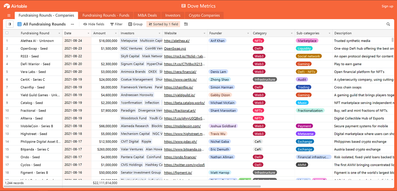
Task: Open the https://www.certik.io/ link
Action: pos(180,80)
